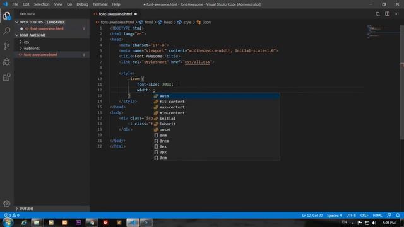Click the html breadcrumb segment
Image resolution: width=404 pixels, height=227 pixels.
(146, 23)
